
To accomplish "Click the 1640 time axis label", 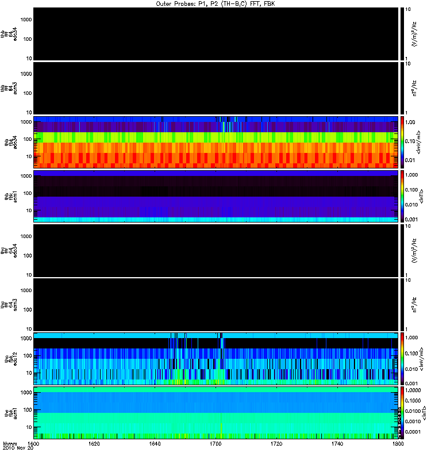I will [155, 443].
